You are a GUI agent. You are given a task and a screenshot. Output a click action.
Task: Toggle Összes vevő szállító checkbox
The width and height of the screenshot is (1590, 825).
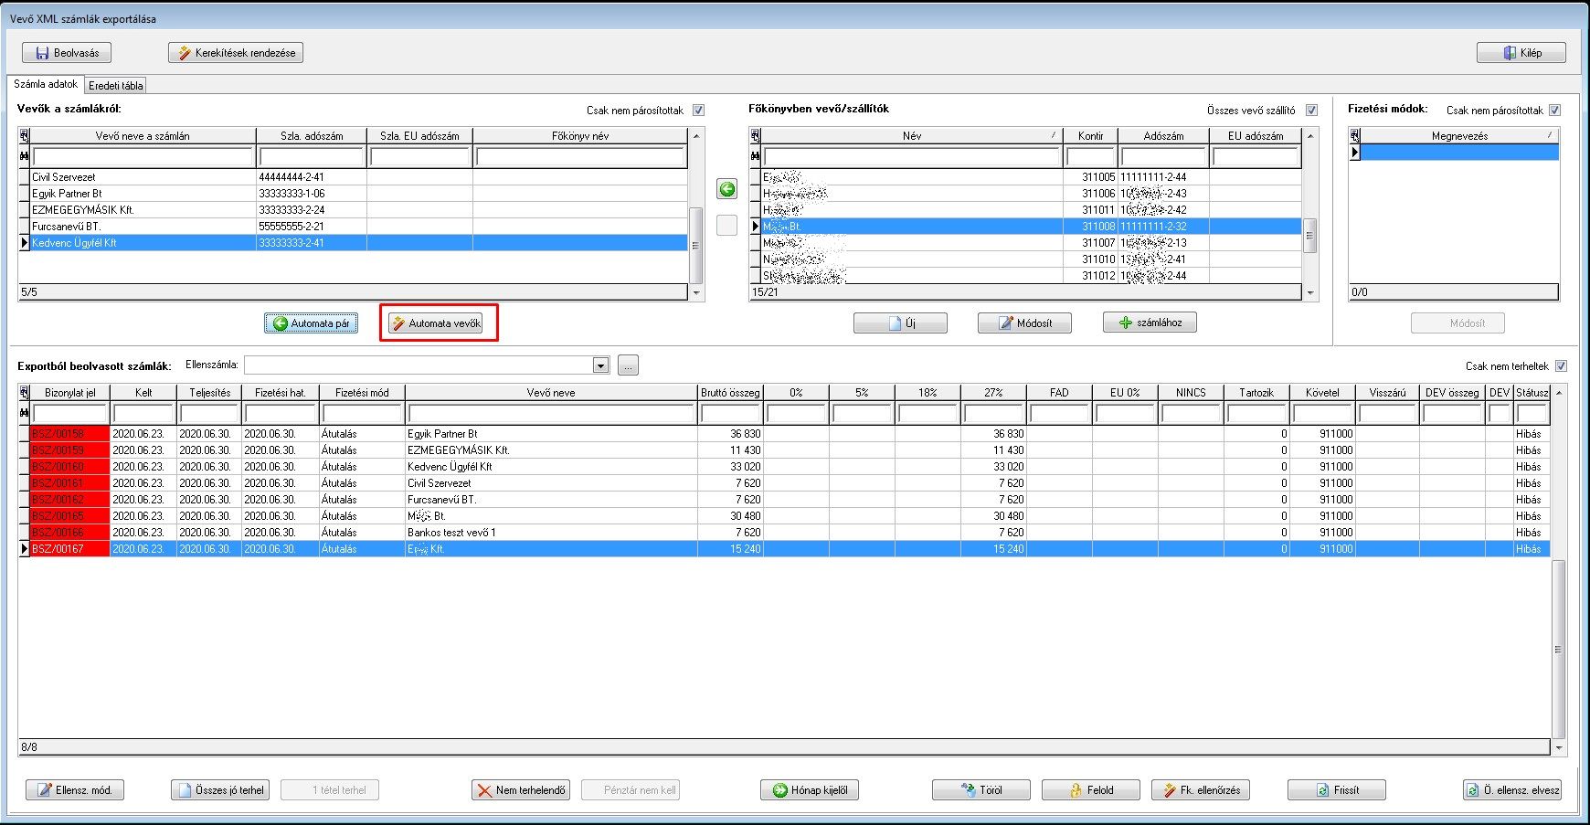[x=1311, y=111]
